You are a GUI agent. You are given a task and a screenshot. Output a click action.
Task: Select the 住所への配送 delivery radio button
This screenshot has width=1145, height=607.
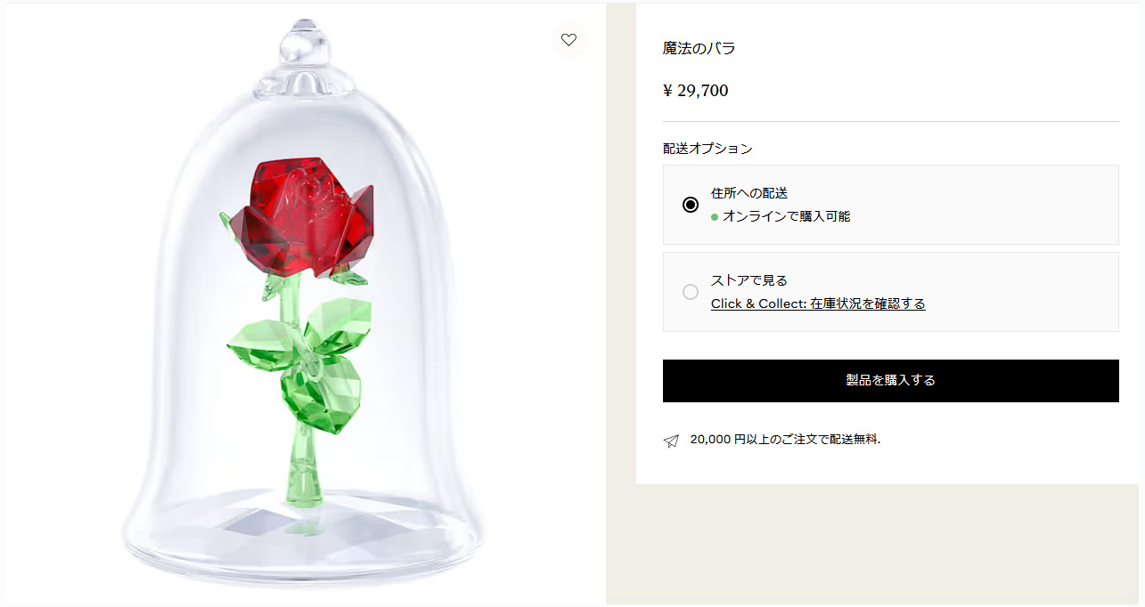tap(691, 204)
